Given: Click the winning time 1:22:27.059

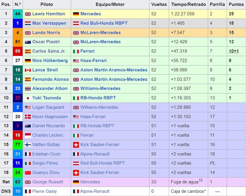Looking at the screenshot, I should pyautogui.click(x=183, y=14).
